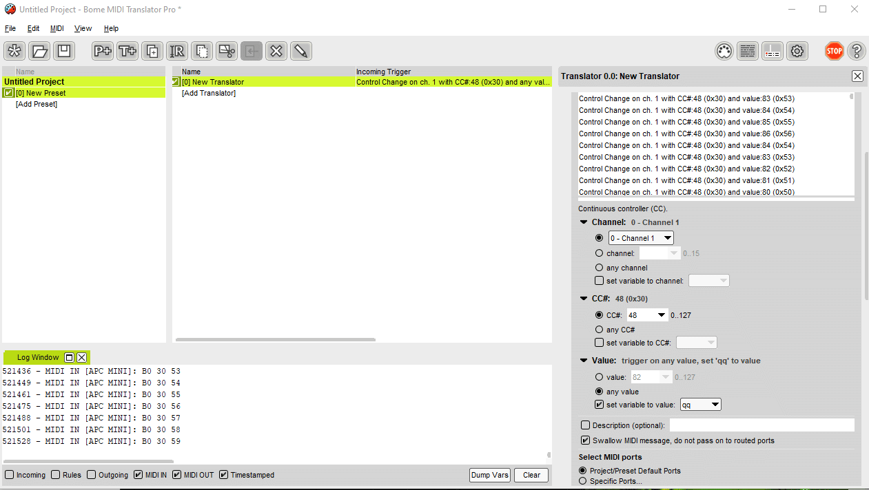Click the Dump Vars button
Image resolution: width=869 pixels, height=490 pixels.
point(490,475)
